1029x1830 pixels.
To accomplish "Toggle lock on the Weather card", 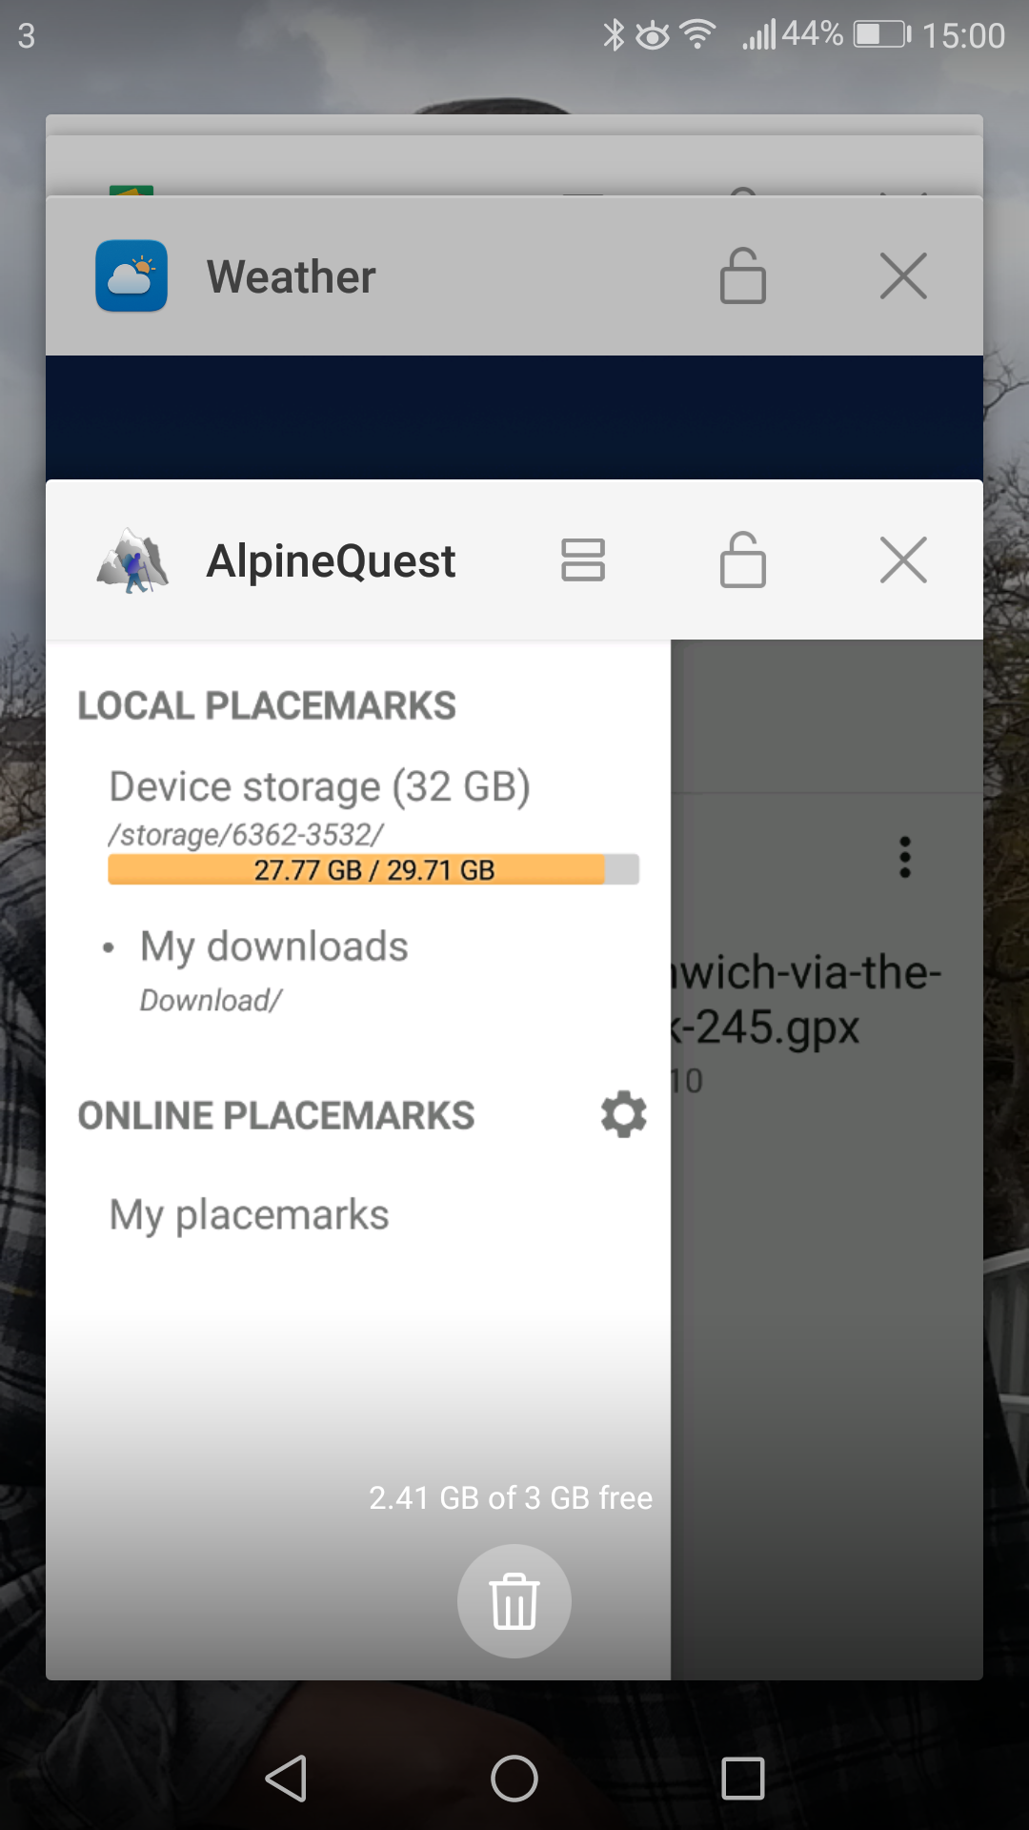I will coord(742,276).
